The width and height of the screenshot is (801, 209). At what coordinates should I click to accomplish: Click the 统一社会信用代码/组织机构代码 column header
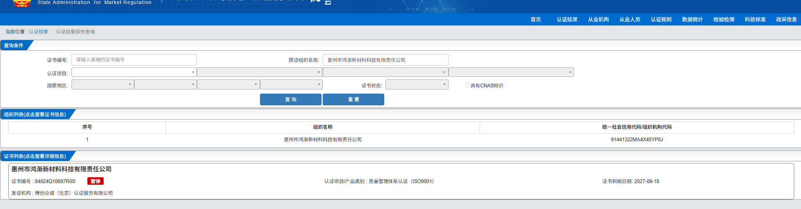coord(637,127)
